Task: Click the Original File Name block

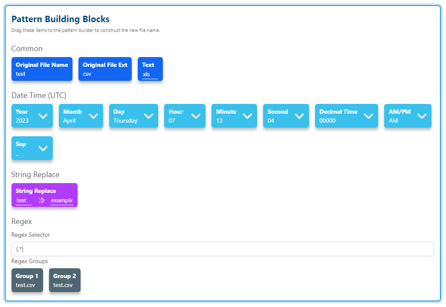Action: 42,69
